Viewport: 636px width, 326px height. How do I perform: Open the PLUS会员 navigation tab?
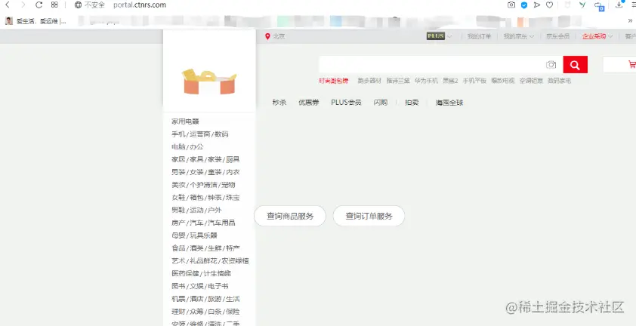[x=346, y=103]
